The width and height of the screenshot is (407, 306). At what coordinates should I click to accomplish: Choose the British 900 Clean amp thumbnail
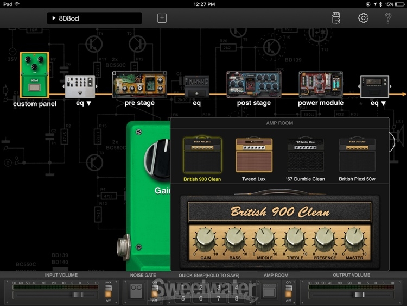[202, 155]
